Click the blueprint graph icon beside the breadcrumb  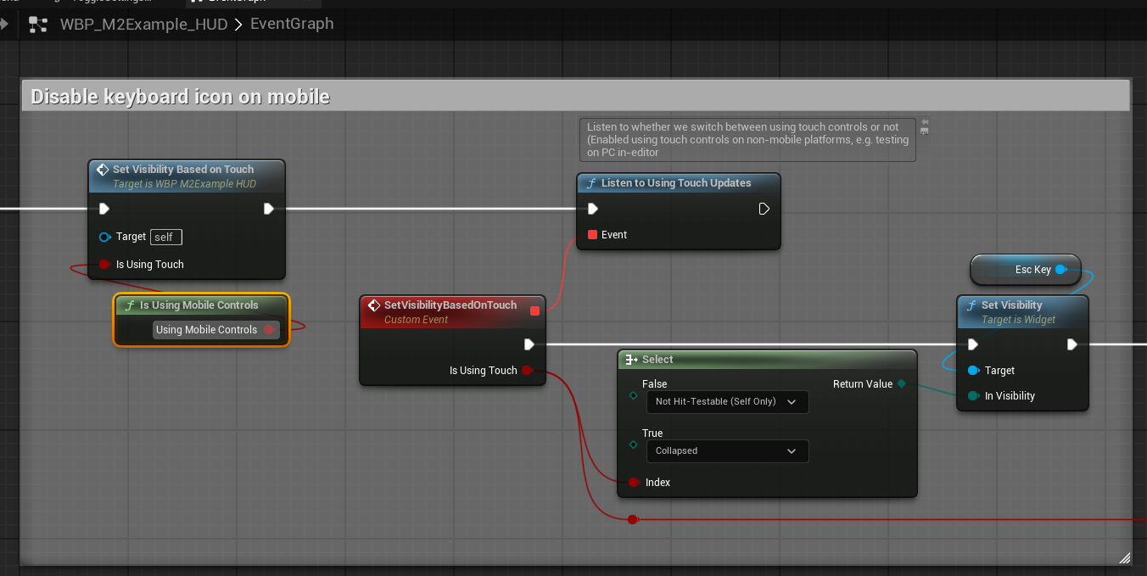pos(38,25)
